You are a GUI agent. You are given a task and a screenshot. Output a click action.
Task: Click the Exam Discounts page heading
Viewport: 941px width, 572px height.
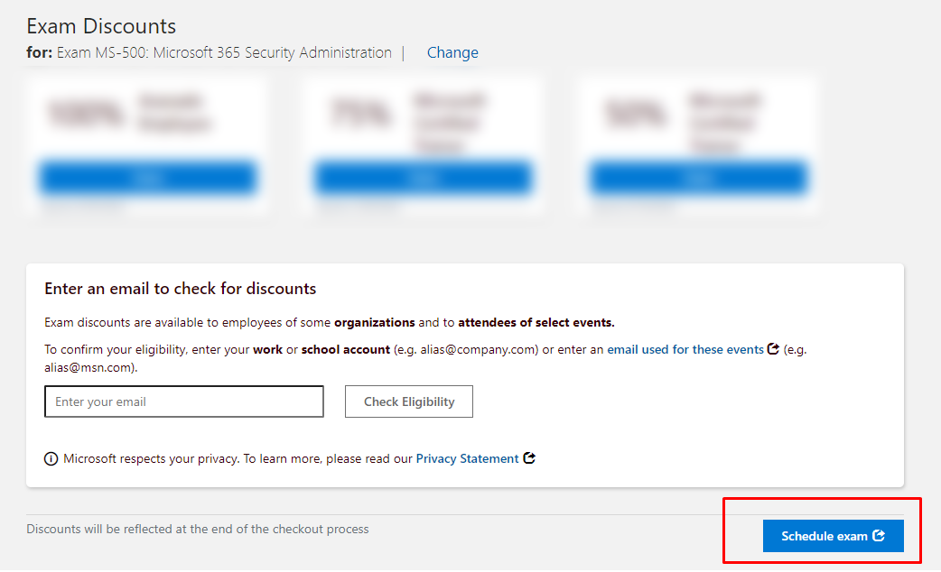[x=101, y=26]
